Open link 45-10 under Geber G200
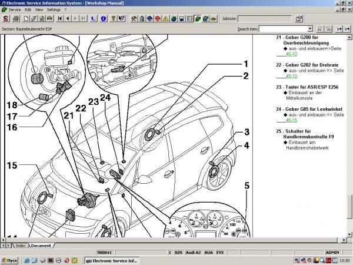Viewport: 353px width, 265px height. [x=292, y=54]
